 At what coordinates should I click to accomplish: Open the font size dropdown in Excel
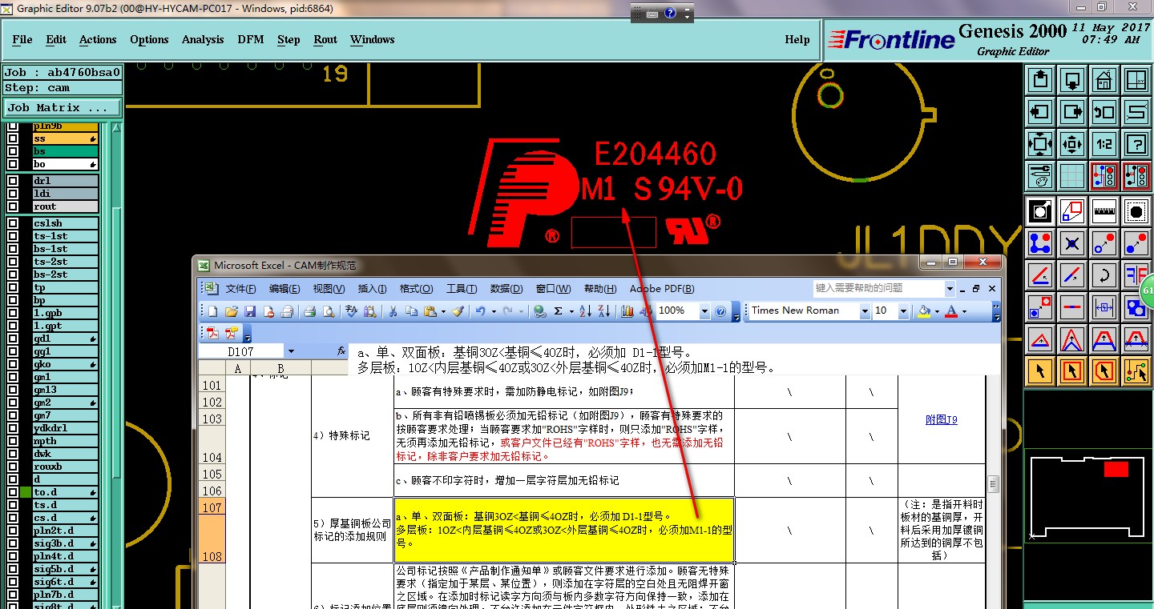[903, 311]
